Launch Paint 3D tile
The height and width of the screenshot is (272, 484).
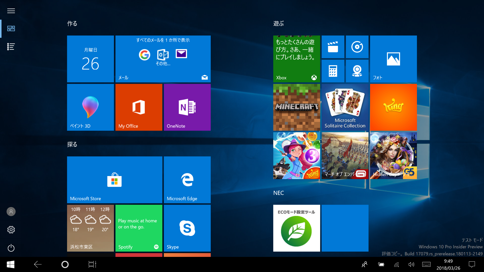tap(90, 107)
